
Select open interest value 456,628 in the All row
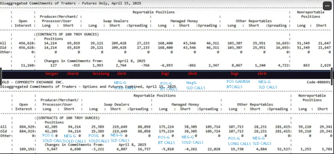pyautogui.click(x=27, y=43)
